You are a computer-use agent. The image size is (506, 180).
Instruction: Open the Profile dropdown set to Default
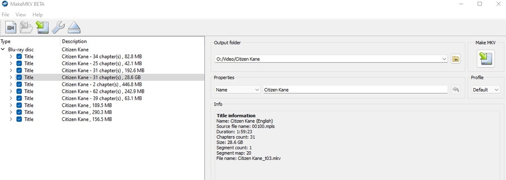click(485, 90)
